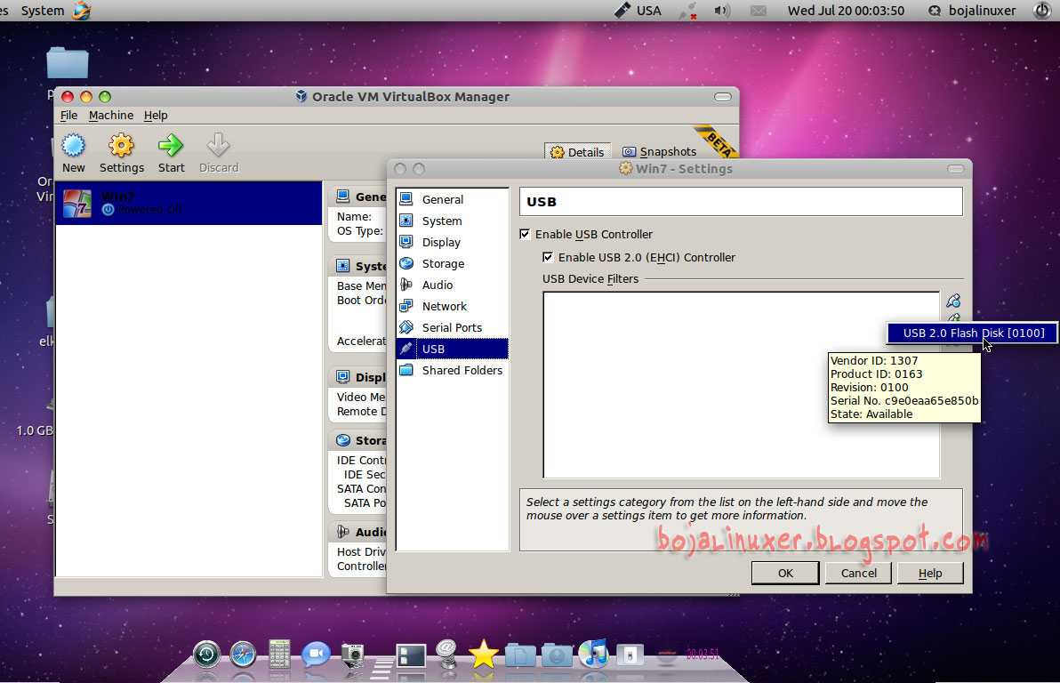The image size is (1060, 683).
Task: Click the Help button in Win7 Settings
Action: (930, 574)
